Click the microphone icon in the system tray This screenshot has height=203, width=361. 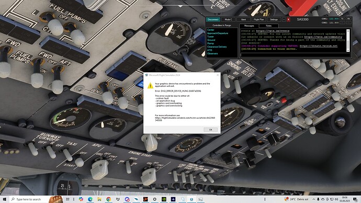(318, 199)
